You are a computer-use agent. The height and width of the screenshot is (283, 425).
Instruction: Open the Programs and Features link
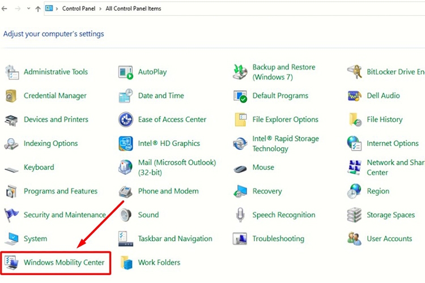pos(61,191)
